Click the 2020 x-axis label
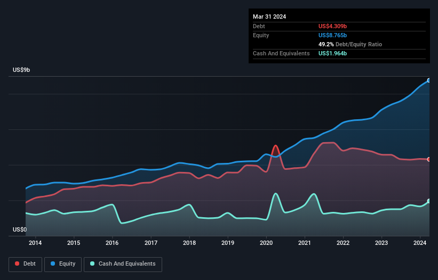 [x=266, y=243]
